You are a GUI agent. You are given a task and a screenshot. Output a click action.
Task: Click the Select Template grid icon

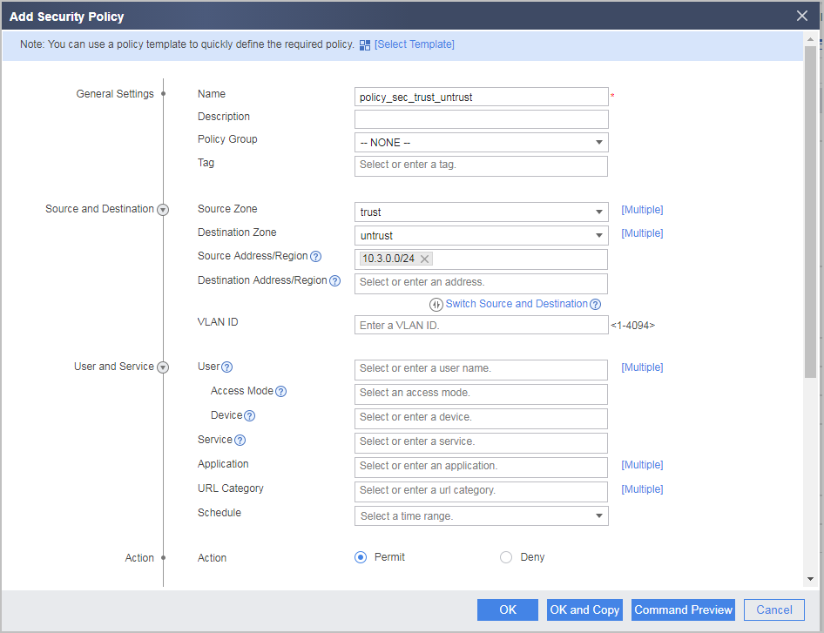[365, 45]
